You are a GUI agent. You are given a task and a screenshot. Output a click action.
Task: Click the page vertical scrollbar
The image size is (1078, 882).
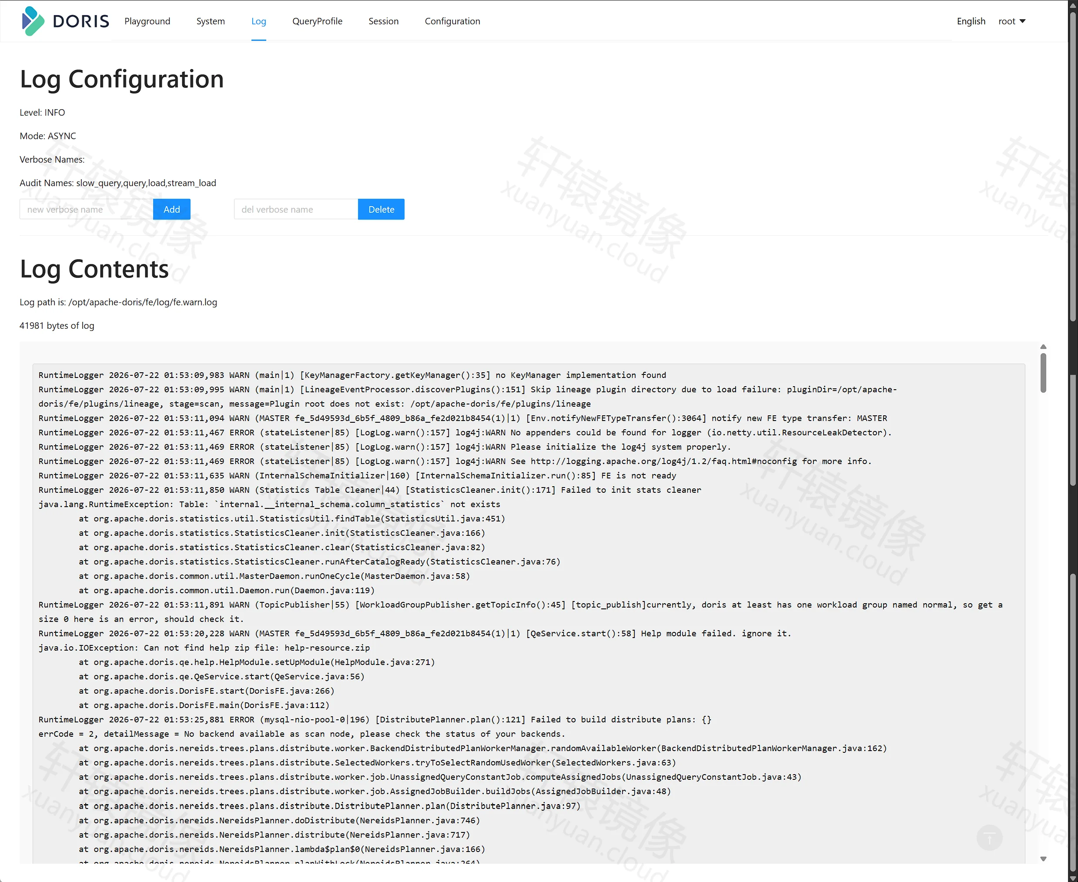(1073, 441)
